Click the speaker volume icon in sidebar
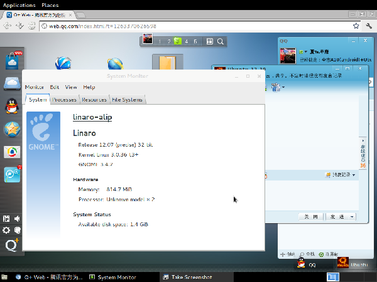This screenshot has height=282, width=377. point(17,219)
